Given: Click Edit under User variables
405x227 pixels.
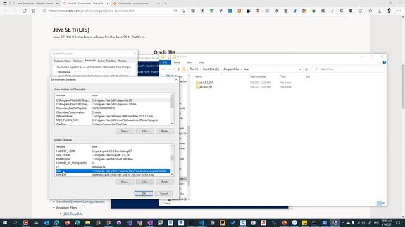Looking at the screenshot, I should [145, 131].
